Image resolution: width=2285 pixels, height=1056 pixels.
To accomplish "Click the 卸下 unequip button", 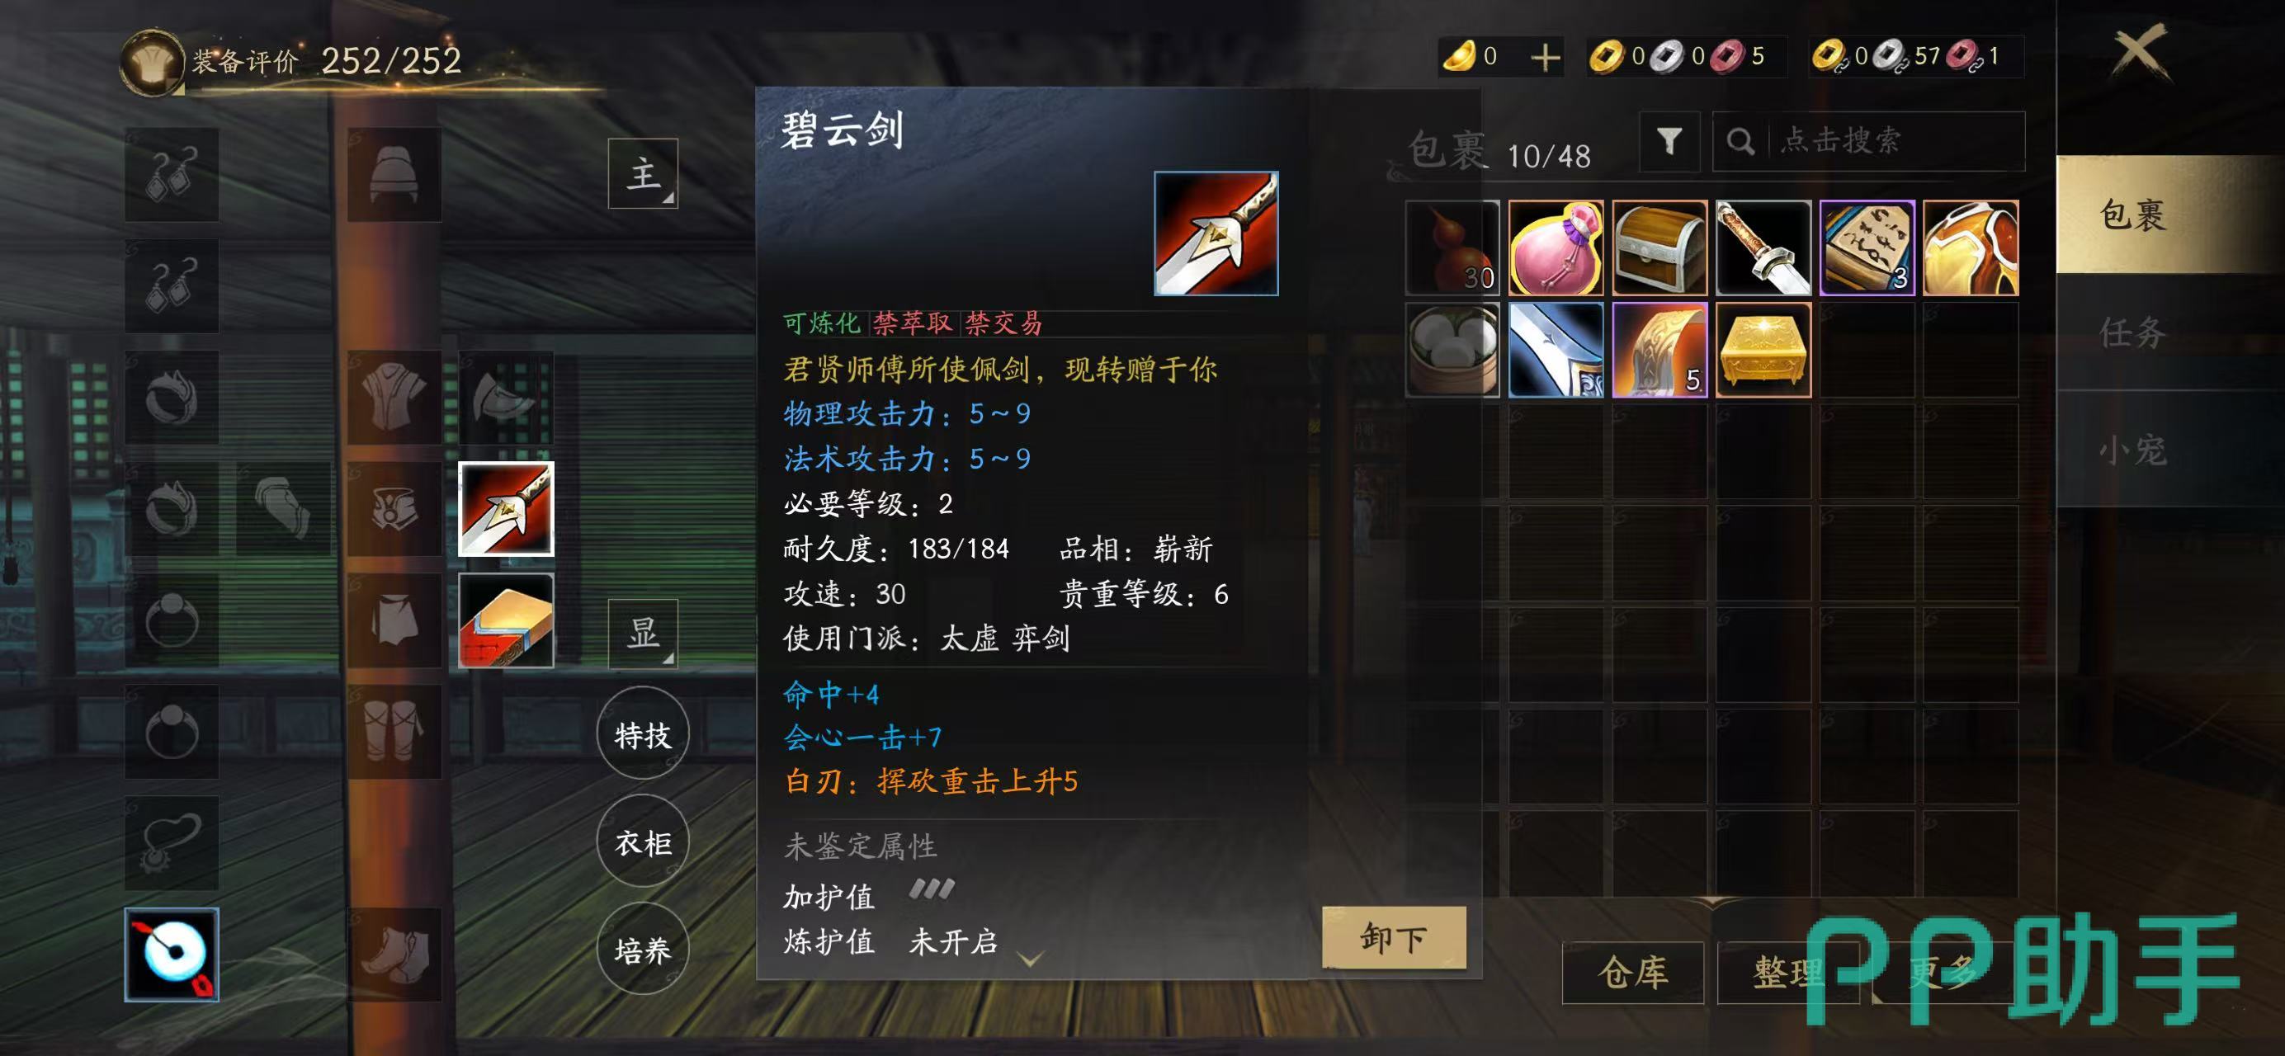I will pyautogui.click(x=1393, y=937).
